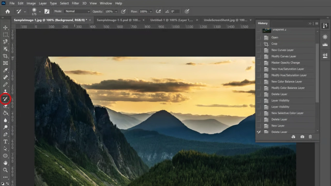The width and height of the screenshot is (331, 186).
Task: Open the brush preset picker arrow
Action: (40, 12)
